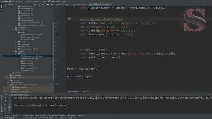Collapse the Label folder

point(16,54)
